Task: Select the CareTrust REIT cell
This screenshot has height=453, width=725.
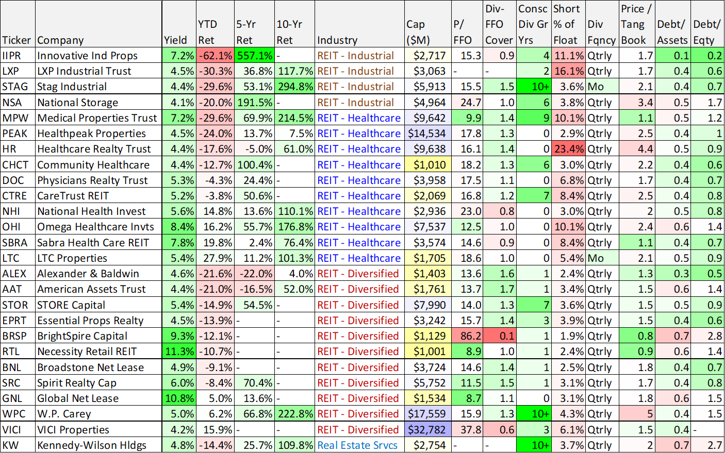Action: [98, 196]
